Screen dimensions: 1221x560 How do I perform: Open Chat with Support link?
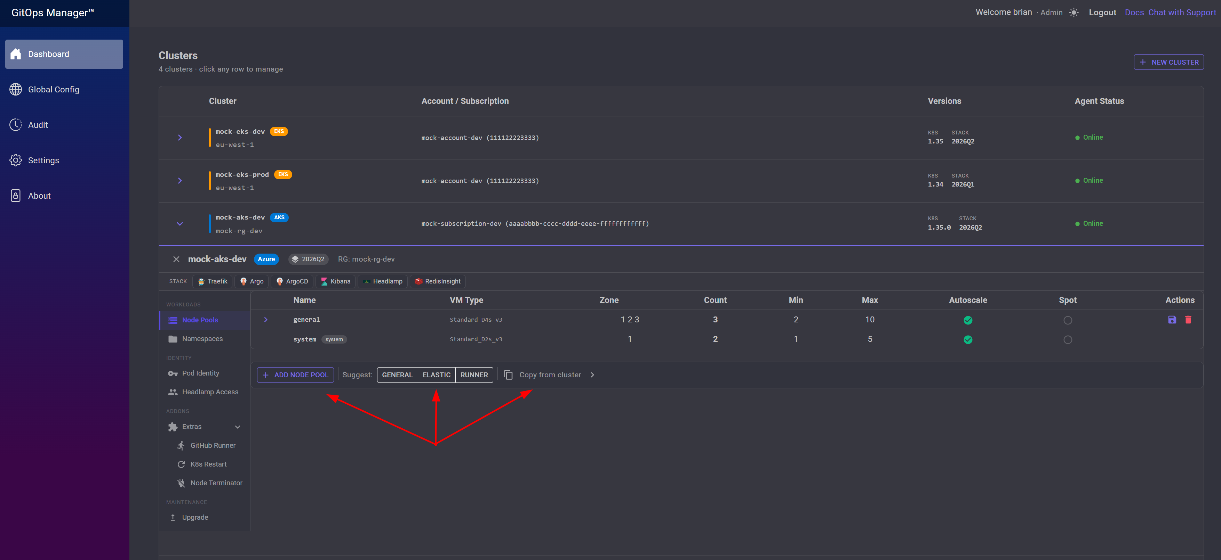[x=1182, y=12]
